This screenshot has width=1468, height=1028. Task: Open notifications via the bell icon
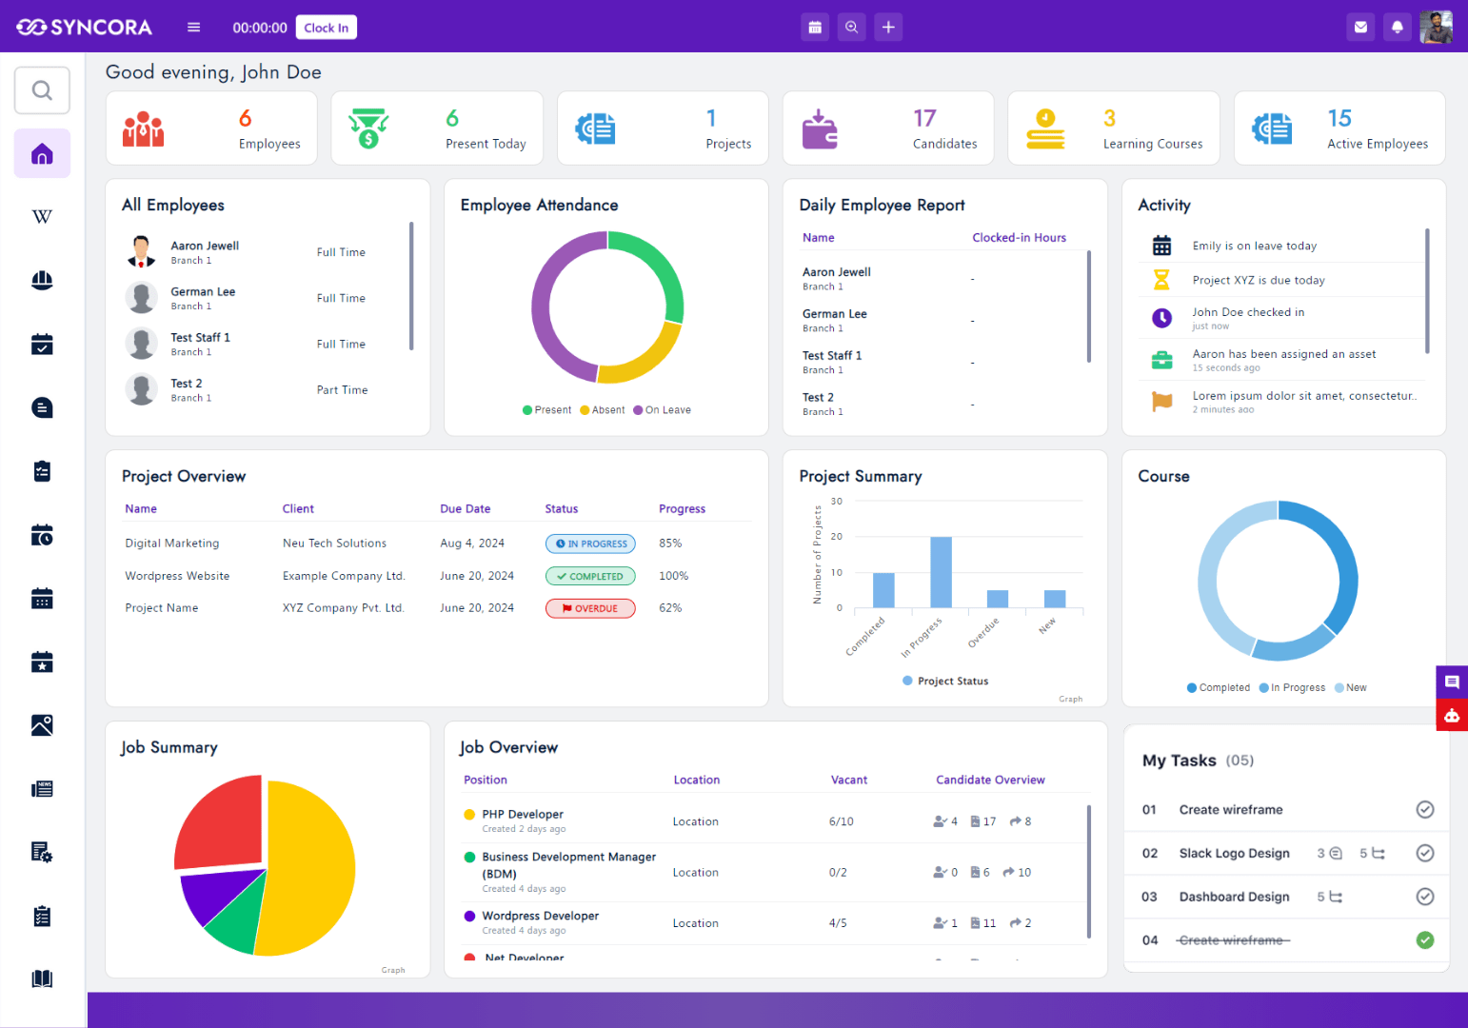click(x=1397, y=27)
